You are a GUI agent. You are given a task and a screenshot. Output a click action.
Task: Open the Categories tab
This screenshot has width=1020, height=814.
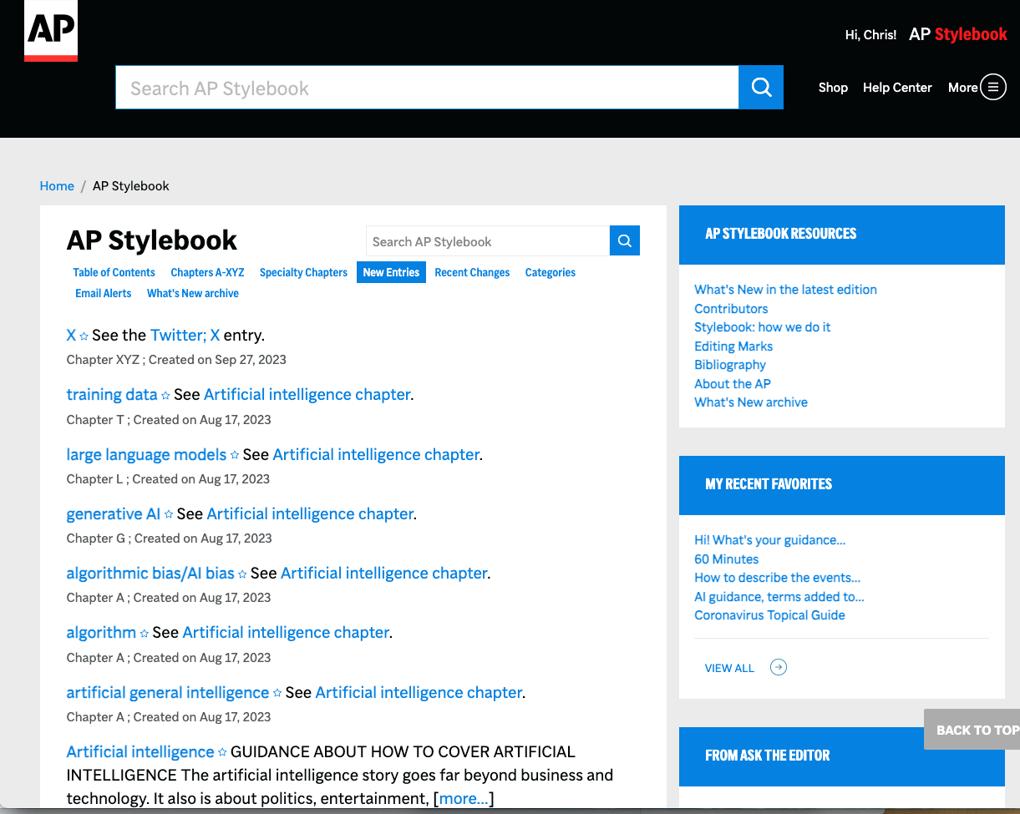click(551, 272)
